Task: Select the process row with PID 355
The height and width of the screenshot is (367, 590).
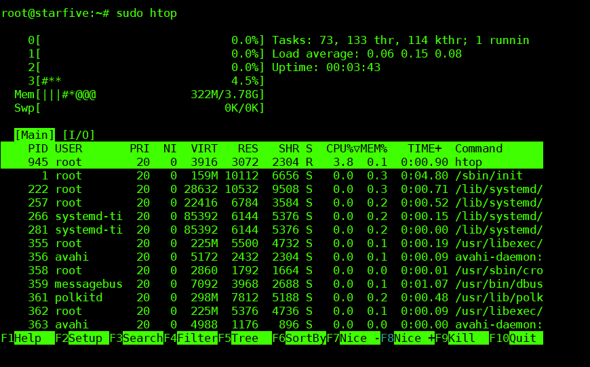Action: (272, 243)
